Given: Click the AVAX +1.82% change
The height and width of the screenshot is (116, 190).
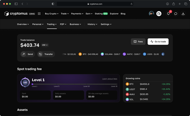Looking at the screenshot, I should 167,94.
